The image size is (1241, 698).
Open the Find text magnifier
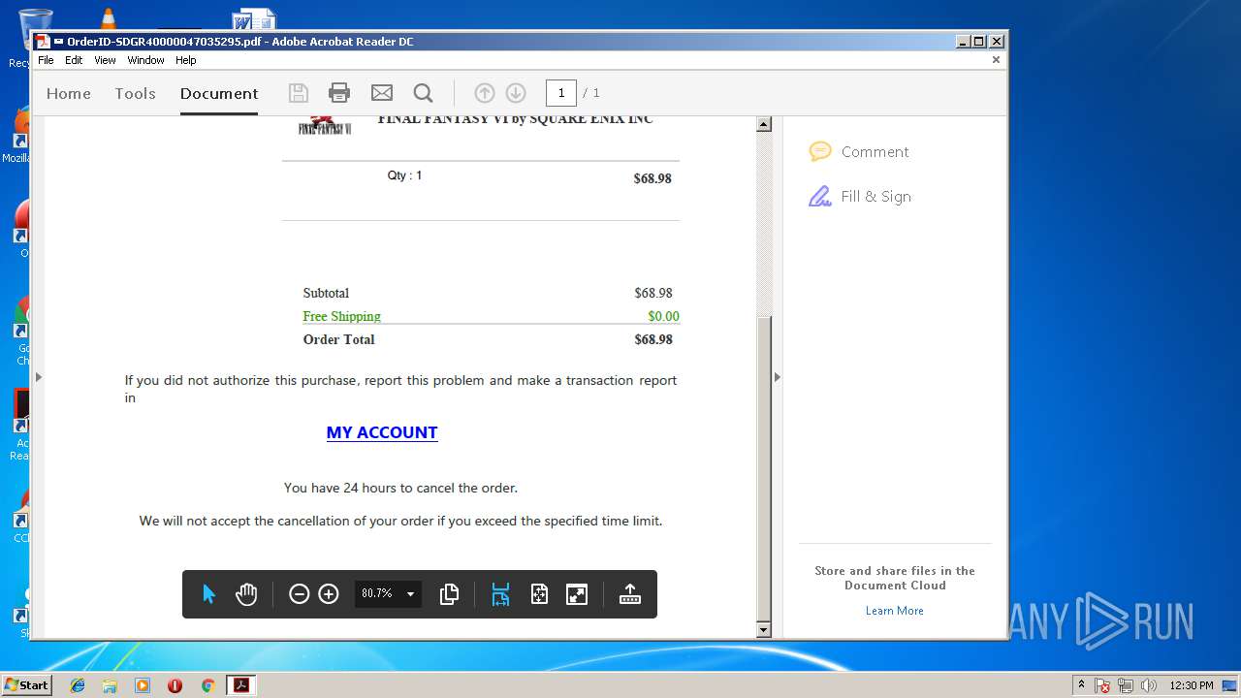tap(423, 93)
